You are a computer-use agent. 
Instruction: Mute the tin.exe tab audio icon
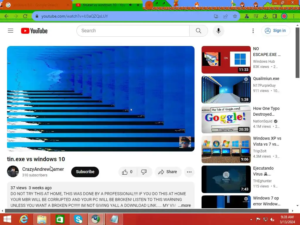(x=130, y=5)
